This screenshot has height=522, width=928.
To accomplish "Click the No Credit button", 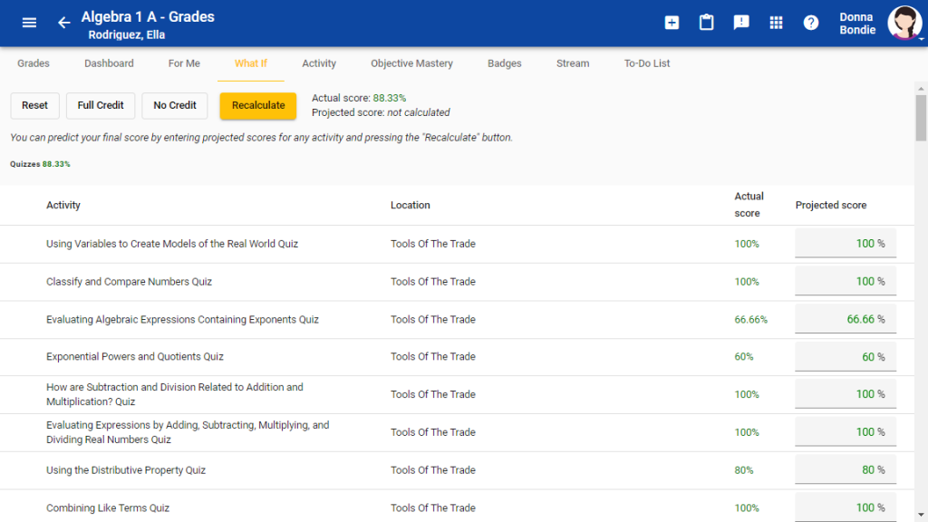I will [175, 105].
